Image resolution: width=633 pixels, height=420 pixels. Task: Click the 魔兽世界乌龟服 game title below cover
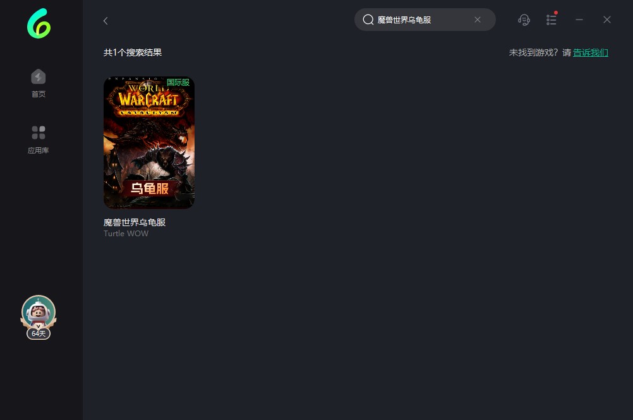[135, 222]
